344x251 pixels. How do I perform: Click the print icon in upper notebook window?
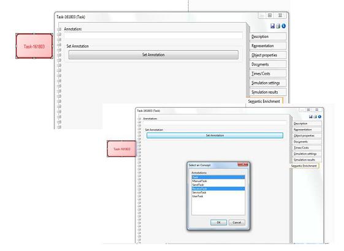(x=278, y=26)
